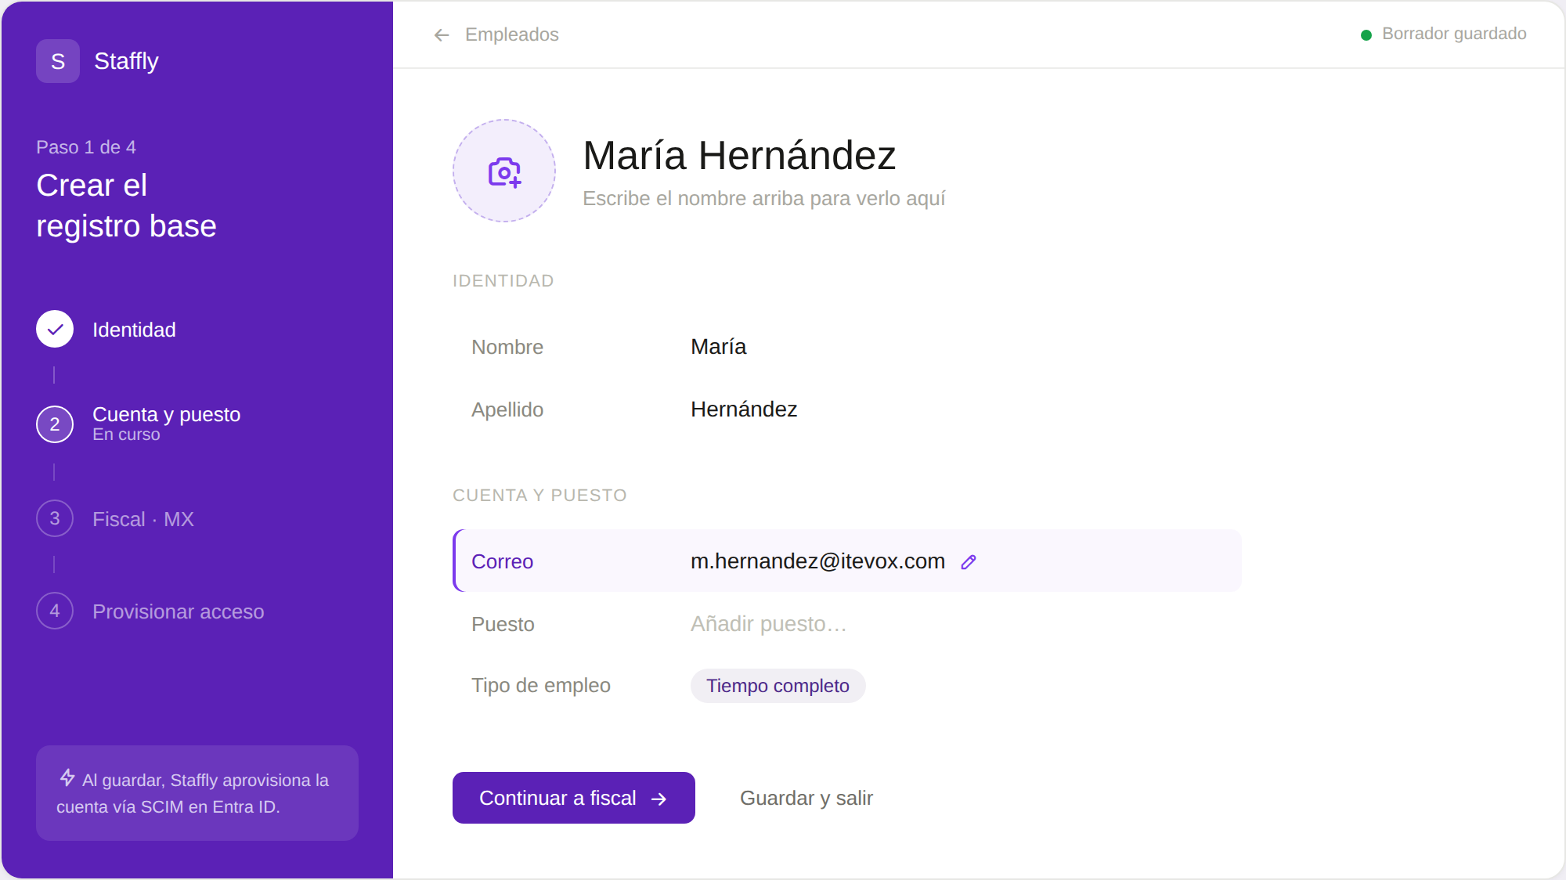Click the En curso status label

tap(126, 435)
